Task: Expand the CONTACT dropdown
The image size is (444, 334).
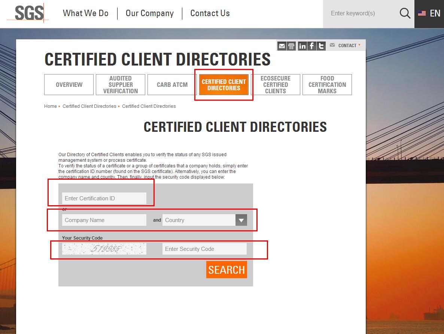Action: tap(349, 45)
